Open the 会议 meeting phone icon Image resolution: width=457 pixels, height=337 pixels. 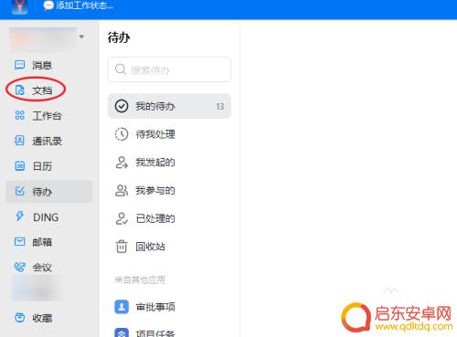(20, 267)
